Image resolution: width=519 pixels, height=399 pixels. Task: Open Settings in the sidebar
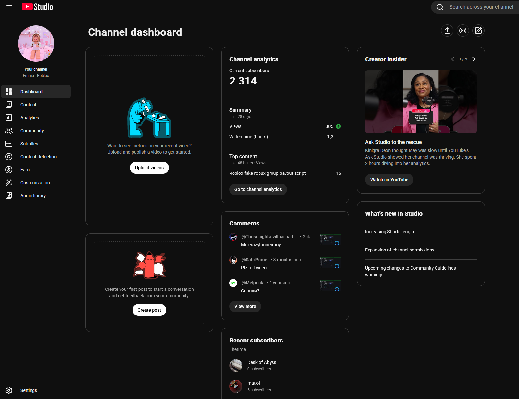tap(36, 390)
